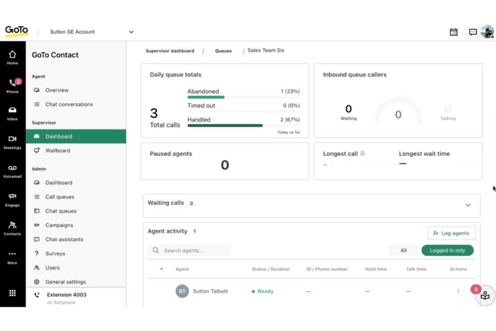Viewport: 496px width, 331px height.
Task: Click the Hold time column header
Action: point(376,269)
